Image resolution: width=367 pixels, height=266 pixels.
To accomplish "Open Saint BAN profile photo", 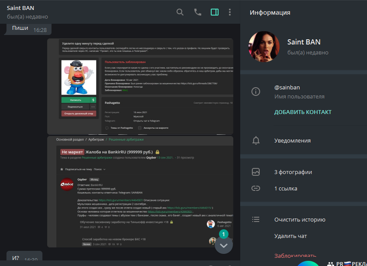I will pyautogui.click(x=264, y=47).
